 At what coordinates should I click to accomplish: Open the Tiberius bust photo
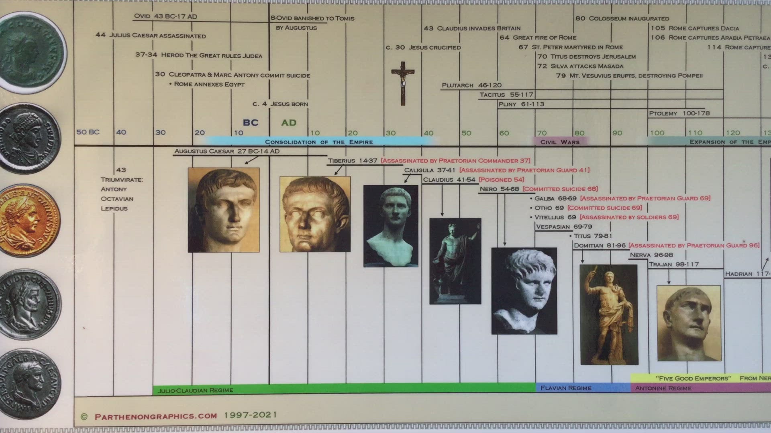click(x=315, y=214)
